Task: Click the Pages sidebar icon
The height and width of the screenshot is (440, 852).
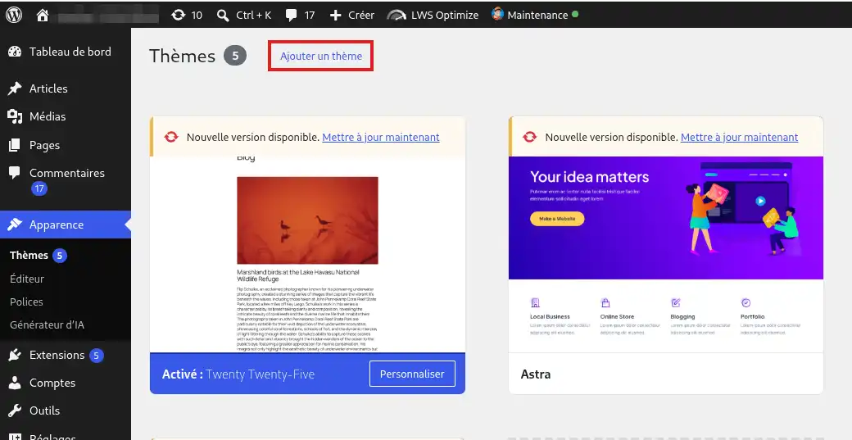Action: pyautogui.click(x=15, y=145)
